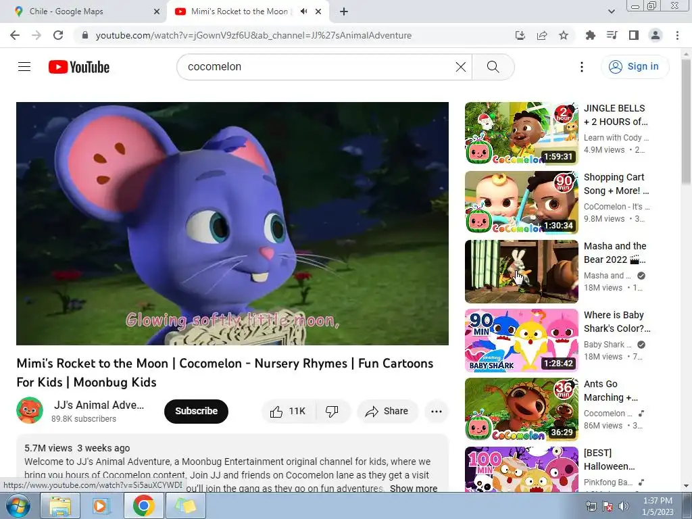Click the install app icon in address bar
This screenshot has width=692, height=519.
pyautogui.click(x=520, y=35)
